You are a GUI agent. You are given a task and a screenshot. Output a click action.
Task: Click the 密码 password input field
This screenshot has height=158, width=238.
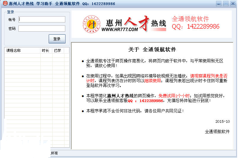(42, 29)
